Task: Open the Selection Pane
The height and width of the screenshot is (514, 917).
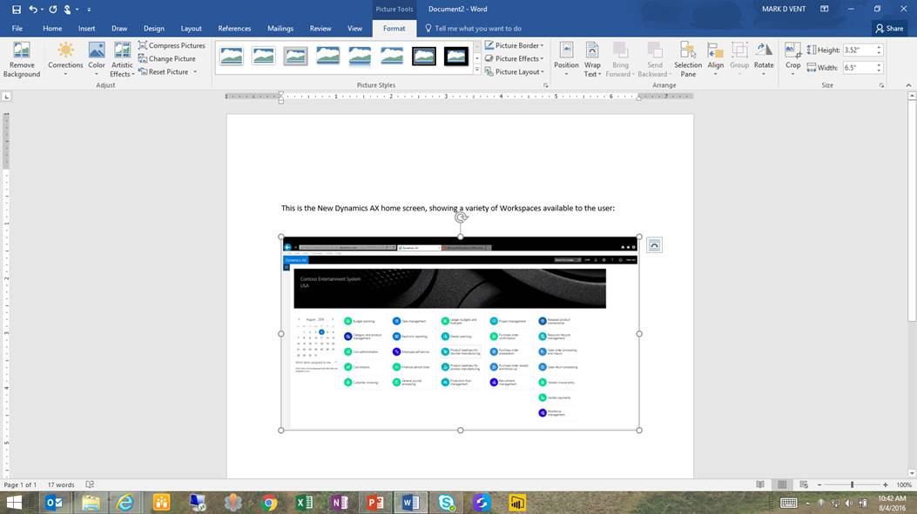Action: 687,58
